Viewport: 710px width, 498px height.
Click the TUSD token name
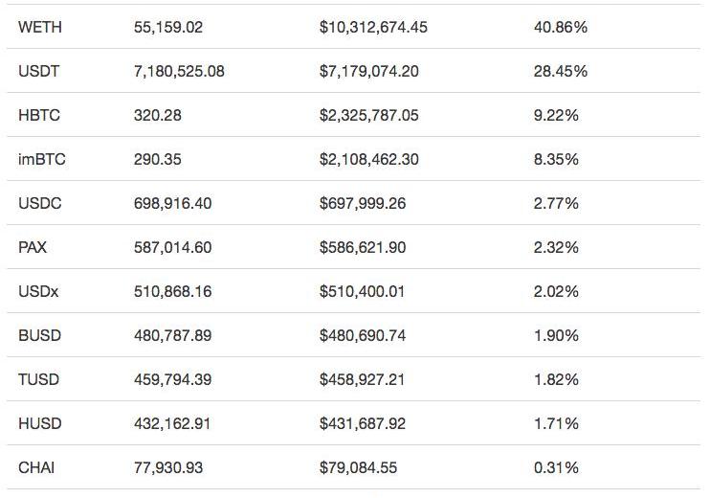click(38, 380)
